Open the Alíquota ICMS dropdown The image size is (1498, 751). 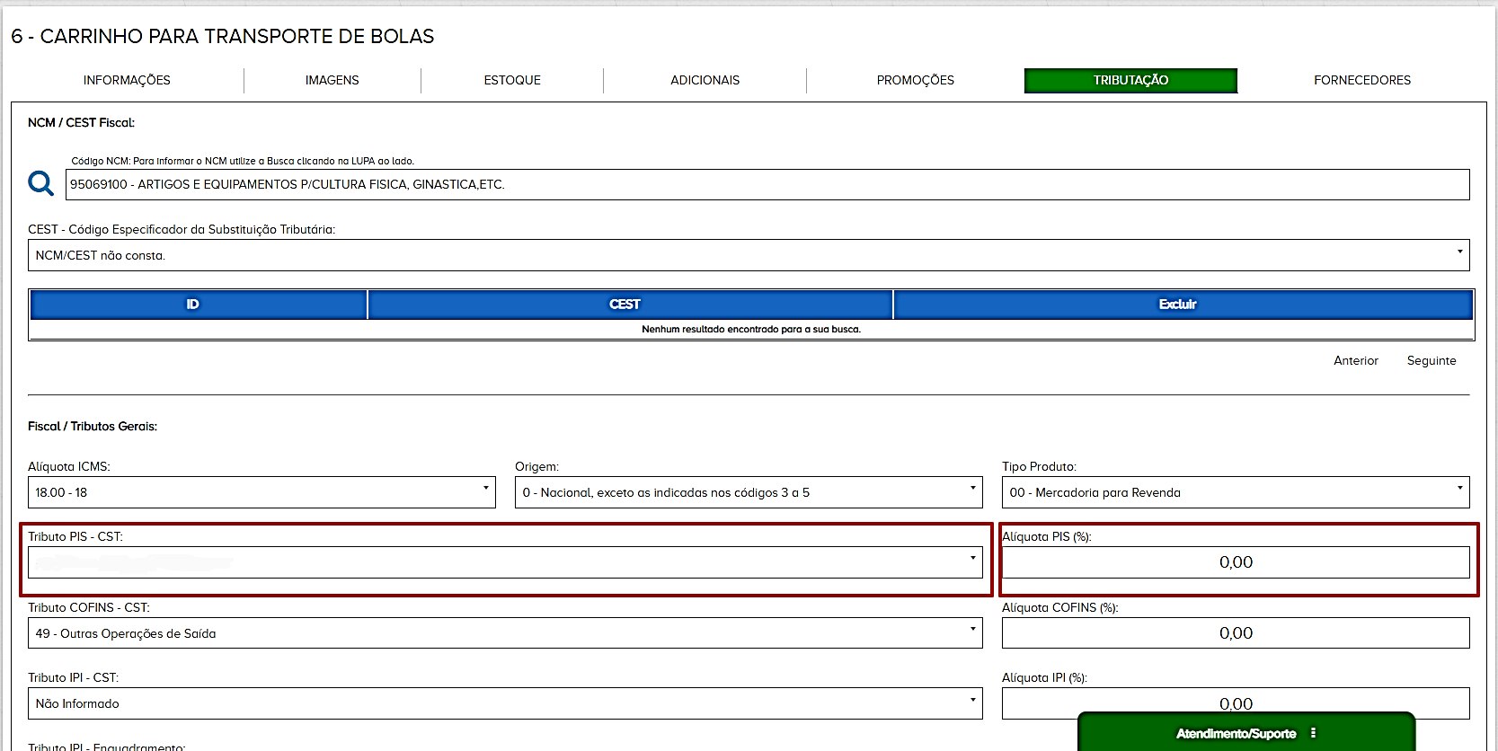click(261, 492)
